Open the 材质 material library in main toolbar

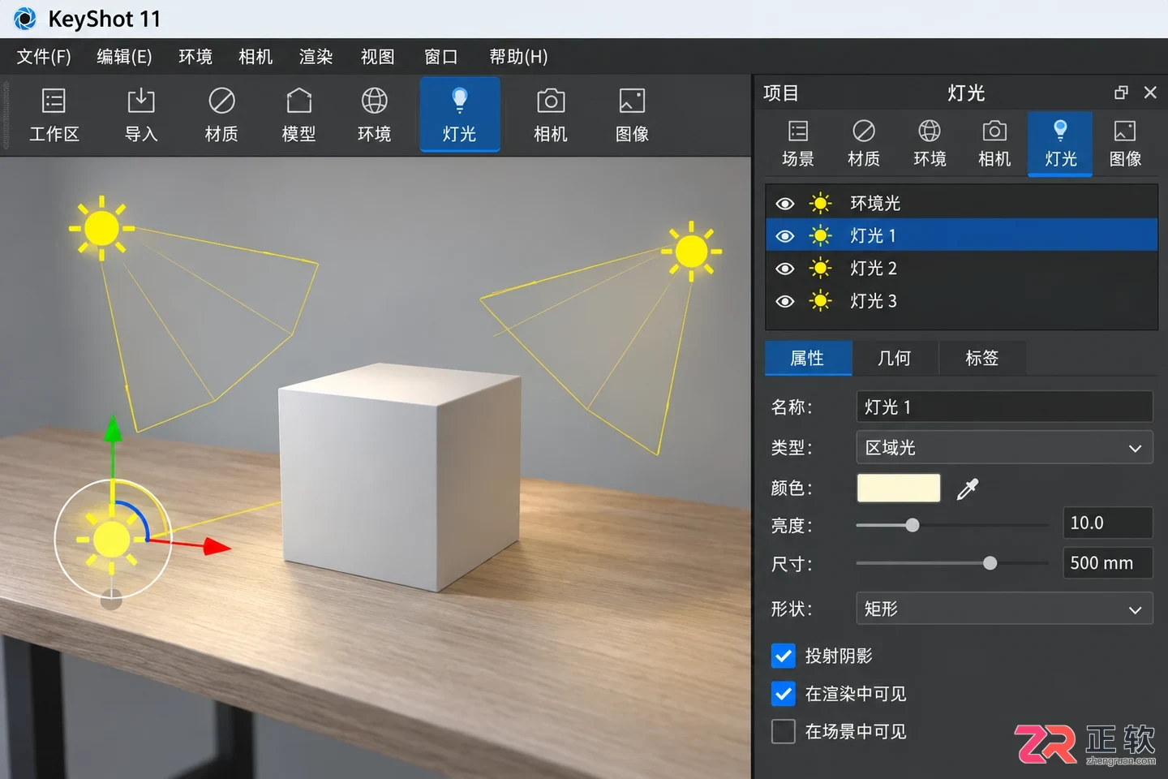click(221, 114)
